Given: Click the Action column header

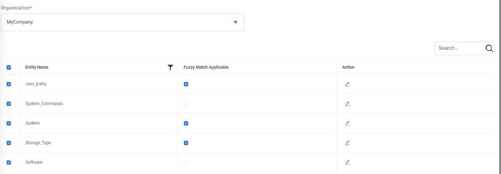Looking at the screenshot, I should (348, 67).
